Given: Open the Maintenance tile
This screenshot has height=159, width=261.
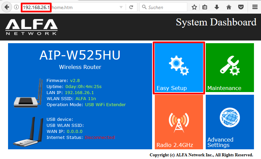Looking at the screenshot, I should pos(230,68).
